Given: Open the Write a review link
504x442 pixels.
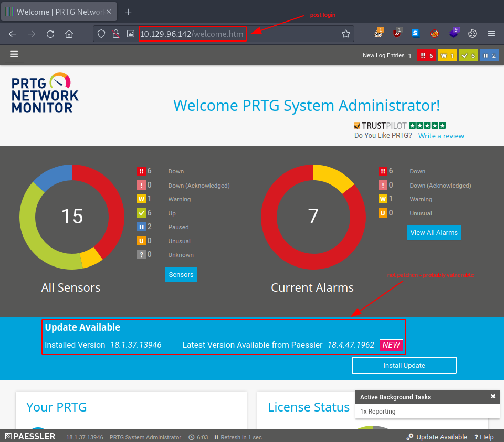Looking at the screenshot, I should tap(441, 136).
